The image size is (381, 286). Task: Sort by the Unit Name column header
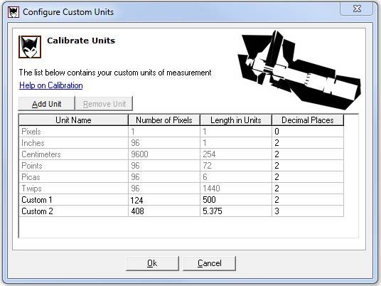click(x=73, y=120)
